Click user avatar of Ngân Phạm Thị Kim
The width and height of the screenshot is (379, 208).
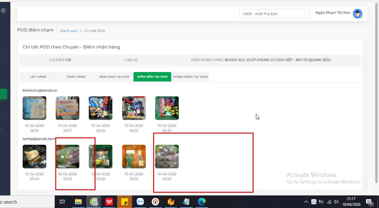click(x=357, y=14)
